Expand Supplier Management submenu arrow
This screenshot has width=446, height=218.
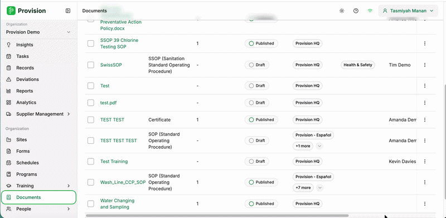pos(69,114)
